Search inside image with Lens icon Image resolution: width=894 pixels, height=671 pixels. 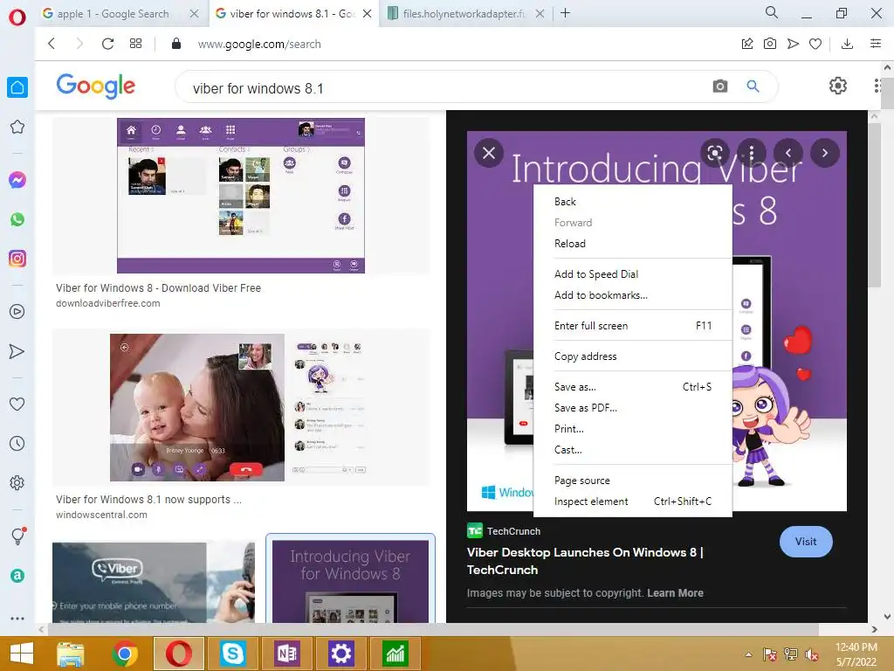pos(715,153)
